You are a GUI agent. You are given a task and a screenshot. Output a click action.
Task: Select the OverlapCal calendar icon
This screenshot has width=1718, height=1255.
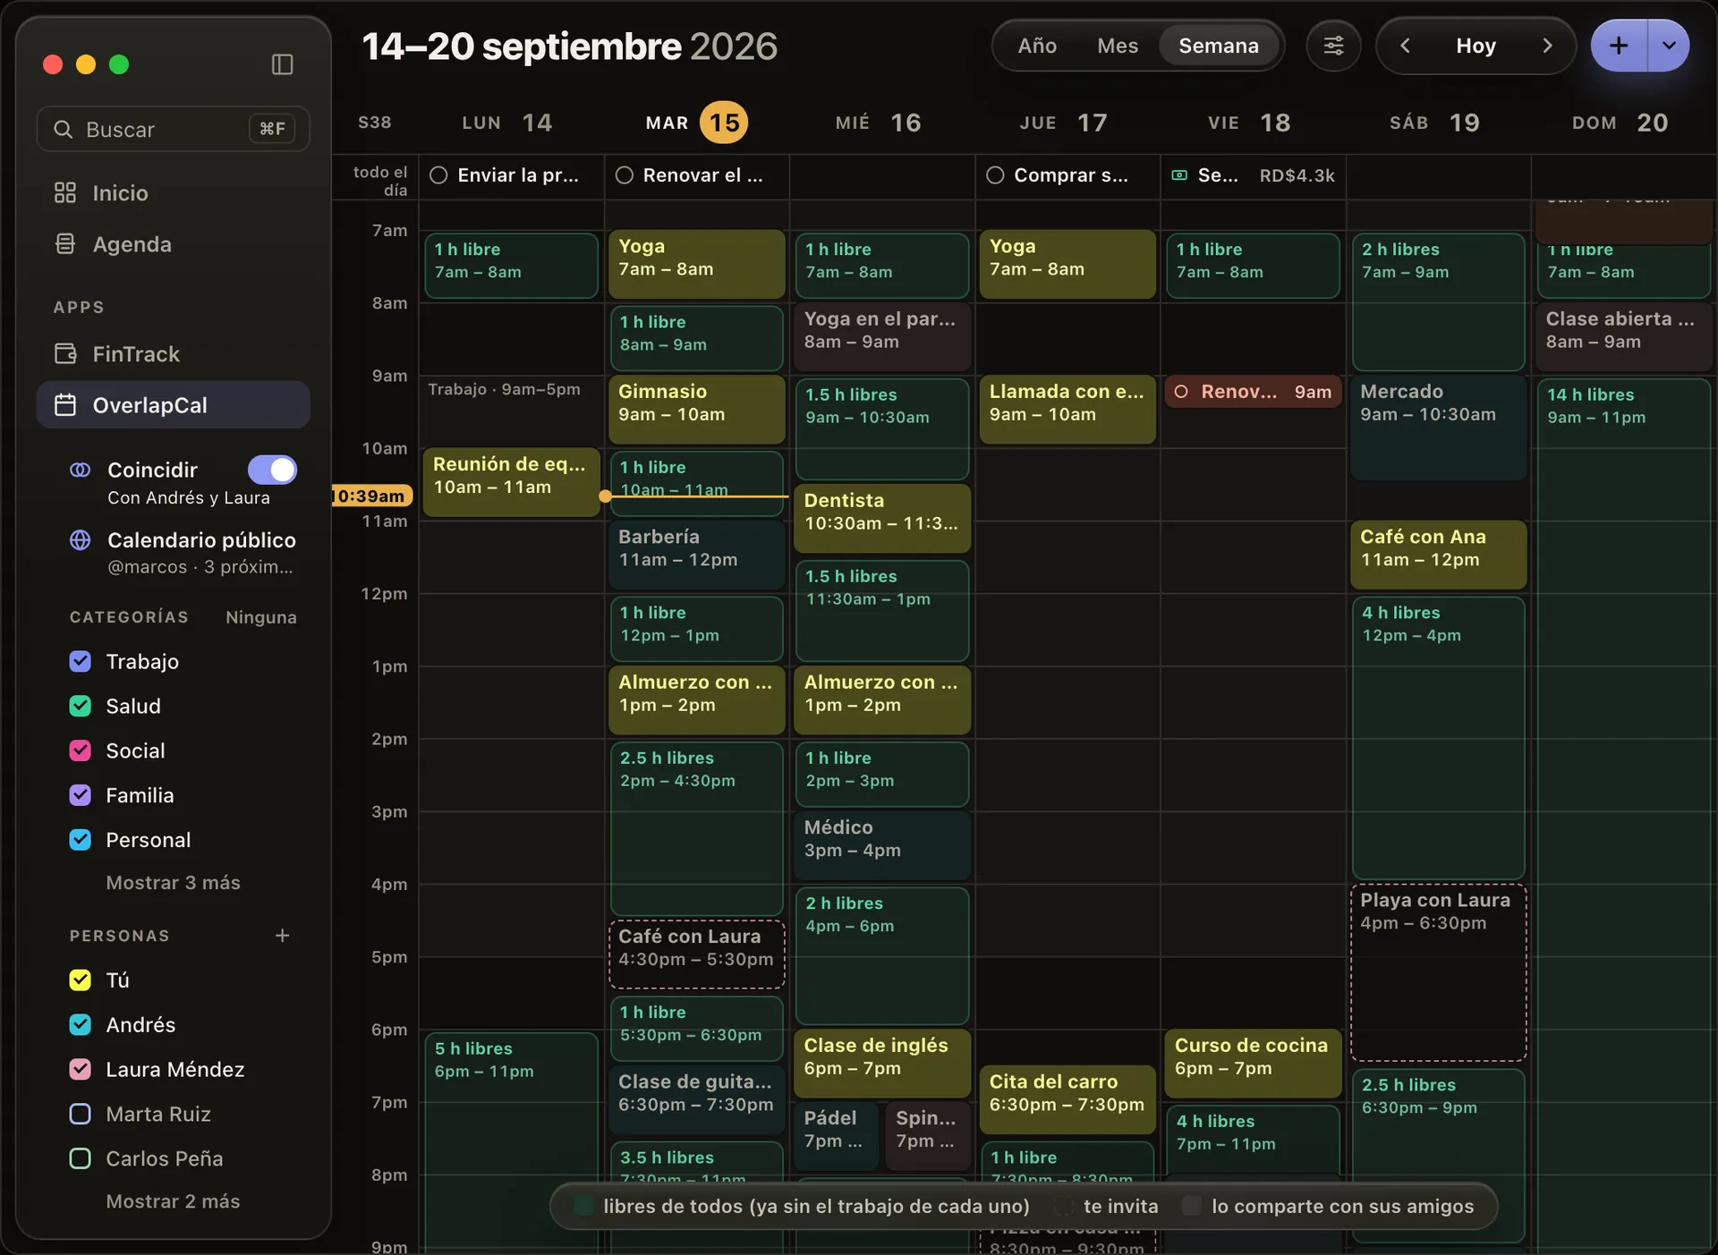pos(65,405)
